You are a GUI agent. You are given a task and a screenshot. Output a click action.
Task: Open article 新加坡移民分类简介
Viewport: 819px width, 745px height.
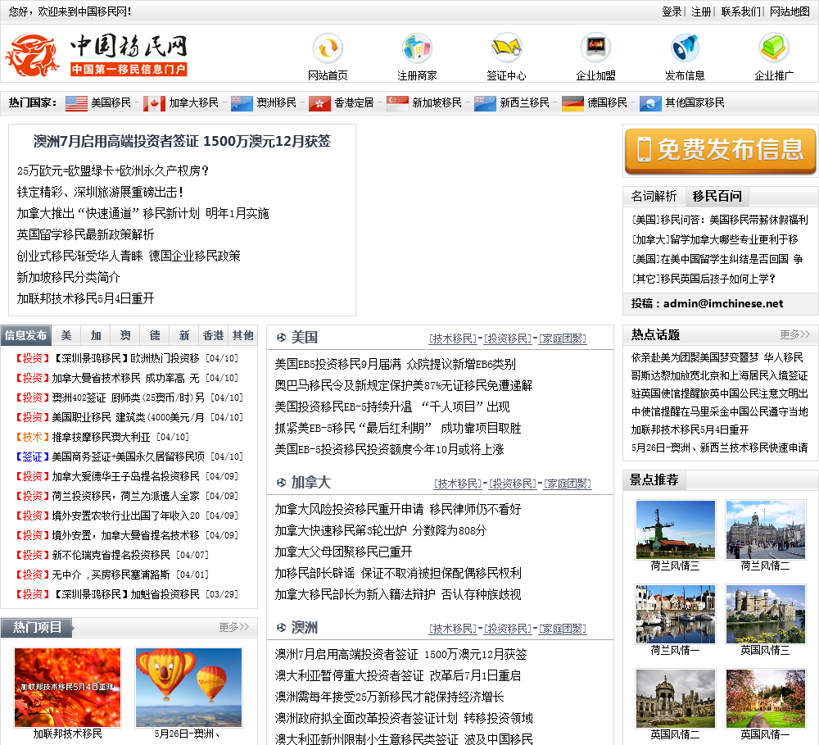tap(69, 277)
